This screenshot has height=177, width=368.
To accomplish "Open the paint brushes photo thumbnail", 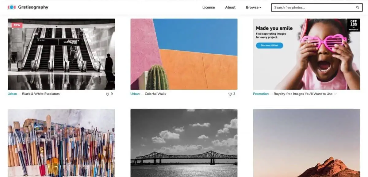I will pos(61,143).
